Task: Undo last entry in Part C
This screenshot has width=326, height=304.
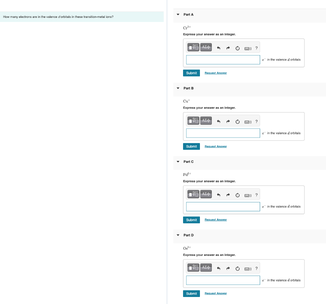Action: tap(218, 195)
